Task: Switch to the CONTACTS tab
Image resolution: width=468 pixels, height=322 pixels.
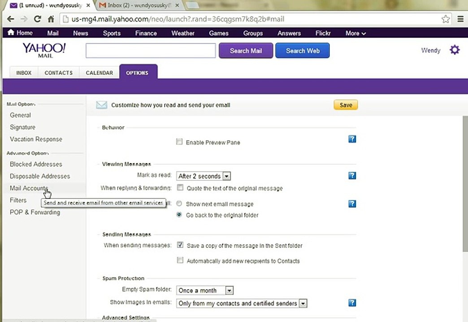Action: pyautogui.click(x=58, y=73)
